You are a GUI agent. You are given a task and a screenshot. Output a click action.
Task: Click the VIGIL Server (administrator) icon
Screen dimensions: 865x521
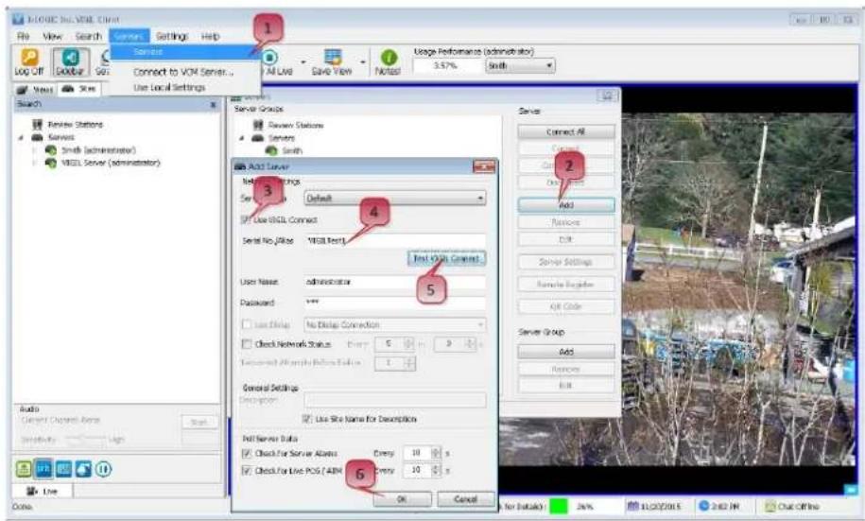[51, 163]
